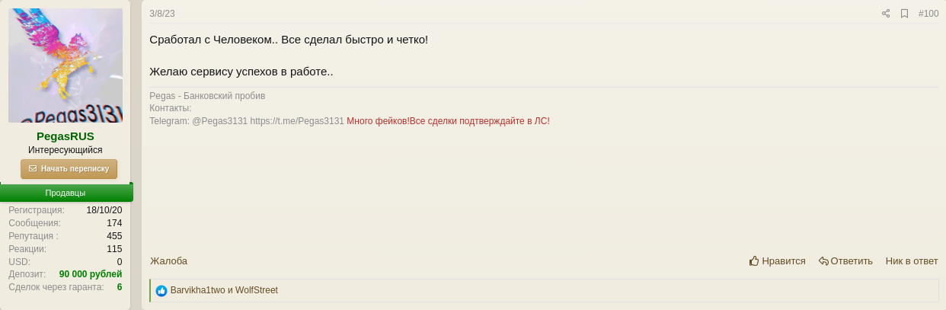The width and height of the screenshot is (946, 310).
Task: Click the share icon on post #100
Action: point(886,14)
